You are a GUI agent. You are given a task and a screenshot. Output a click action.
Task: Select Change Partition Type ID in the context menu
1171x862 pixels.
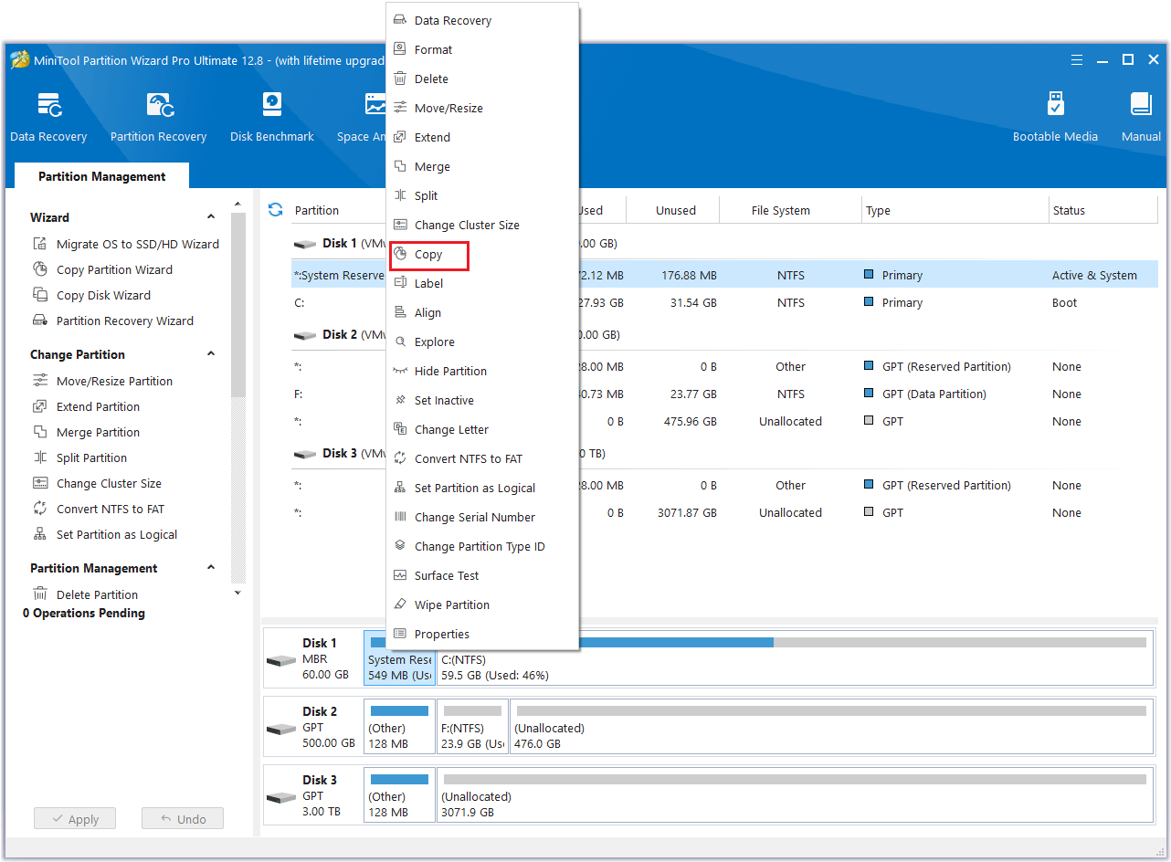(482, 546)
